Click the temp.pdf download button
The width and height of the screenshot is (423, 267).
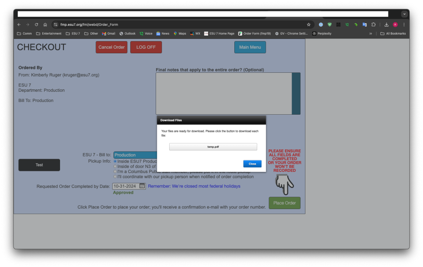[x=213, y=146]
